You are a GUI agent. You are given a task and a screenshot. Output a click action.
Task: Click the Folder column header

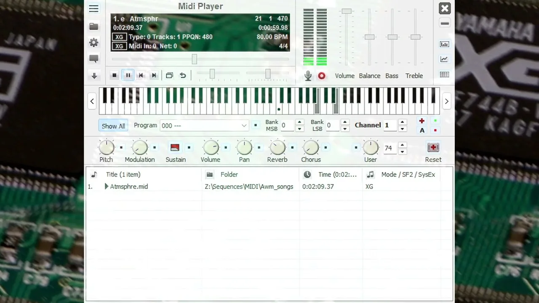tap(229, 174)
